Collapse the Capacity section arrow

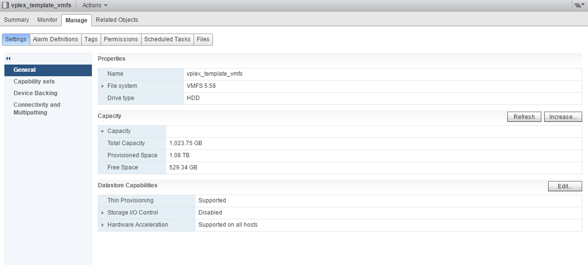click(x=103, y=131)
